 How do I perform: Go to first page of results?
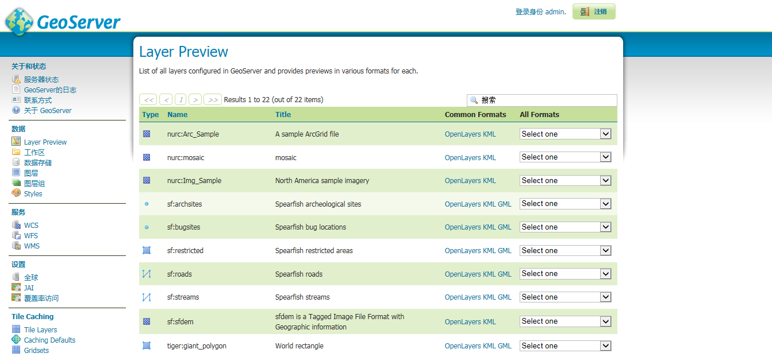point(148,100)
